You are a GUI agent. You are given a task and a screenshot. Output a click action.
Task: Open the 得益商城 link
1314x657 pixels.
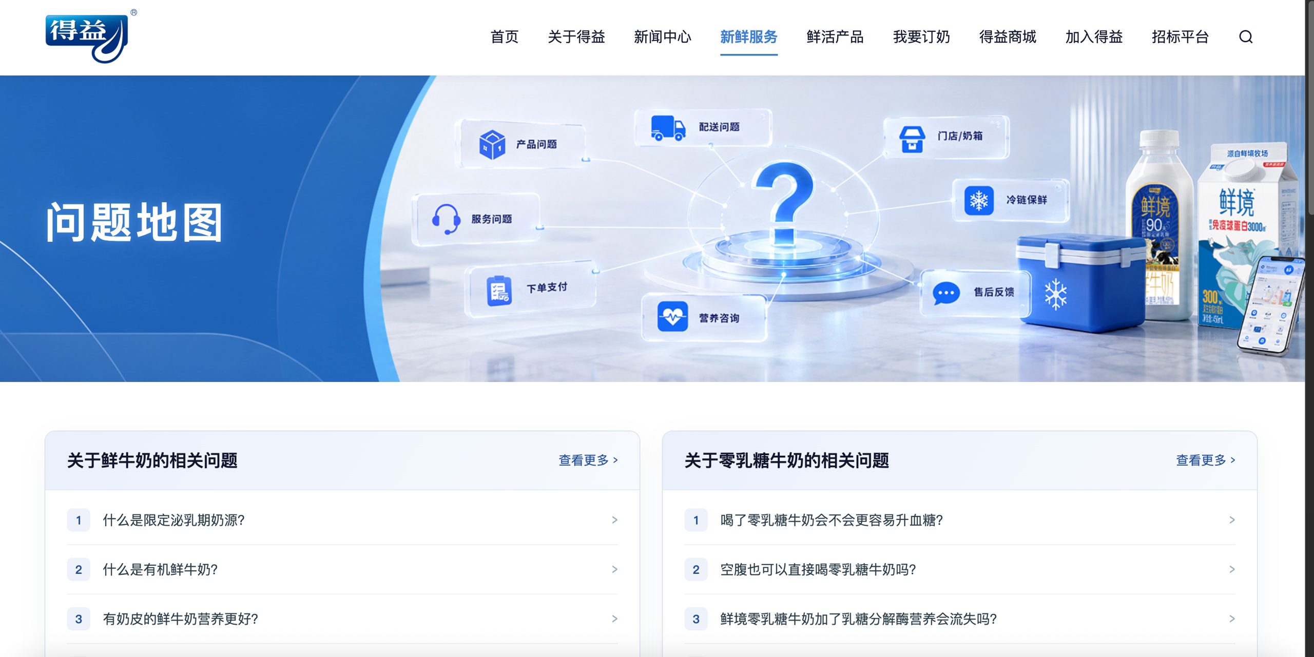[1007, 37]
